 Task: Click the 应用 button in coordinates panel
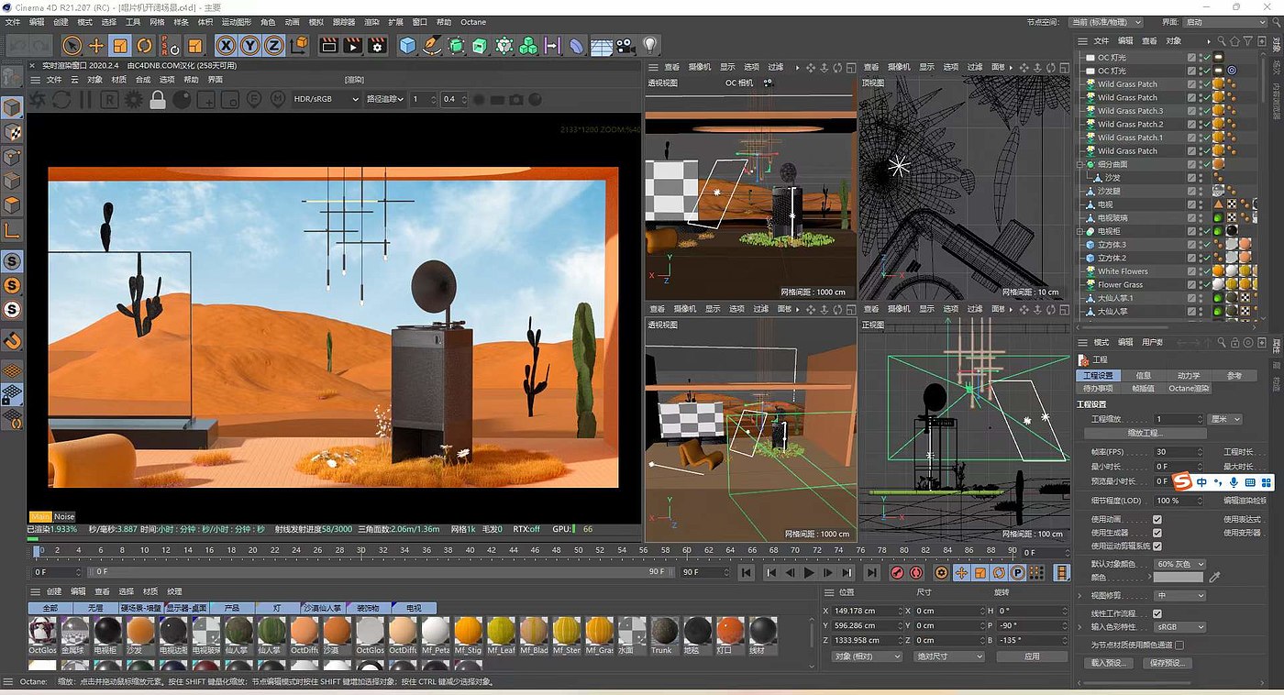tap(1032, 656)
